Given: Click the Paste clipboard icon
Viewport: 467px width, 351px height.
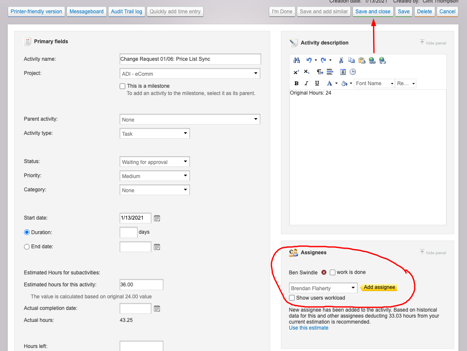Looking at the screenshot, I should (x=362, y=60).
